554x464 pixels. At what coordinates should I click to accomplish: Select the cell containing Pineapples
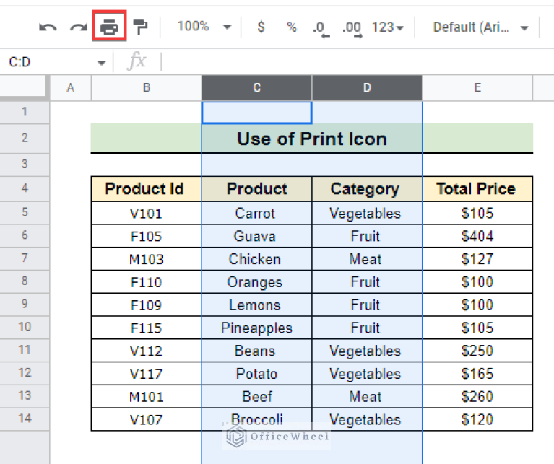[x=256, y=328]
